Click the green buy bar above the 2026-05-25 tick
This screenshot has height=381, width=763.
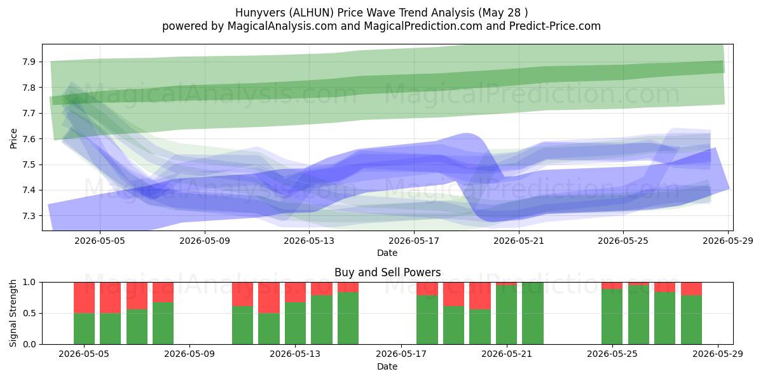[x=612, y=317]
